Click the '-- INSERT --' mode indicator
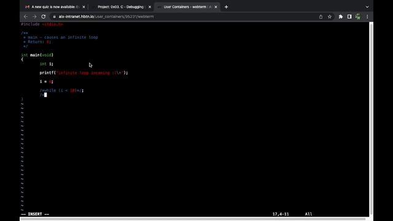Image resolution: width=393 pixels, height=221 pixels. [35, 214]
